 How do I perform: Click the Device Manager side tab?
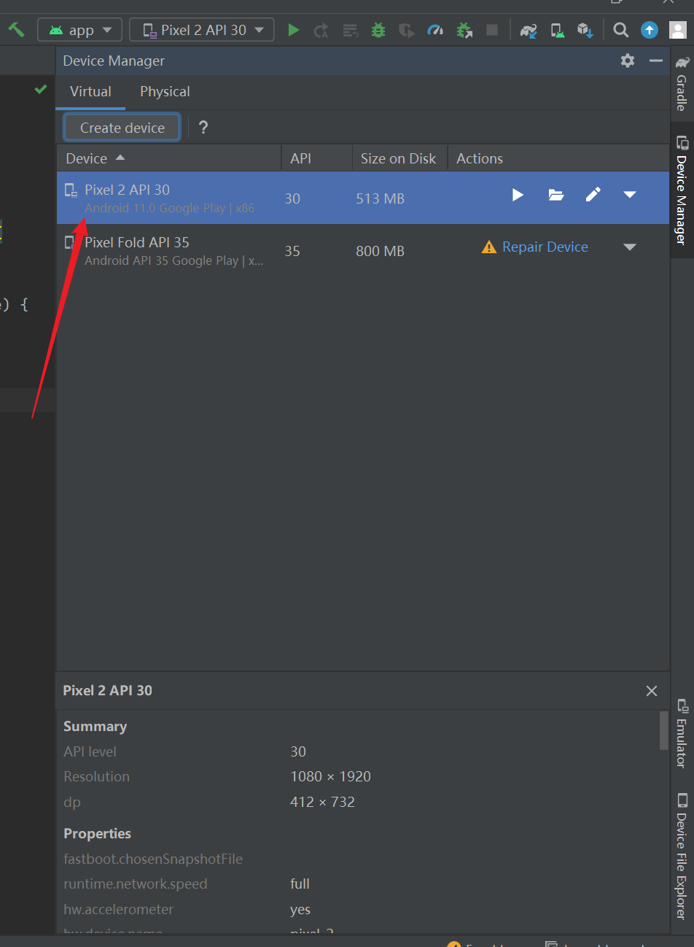[682, 190]
